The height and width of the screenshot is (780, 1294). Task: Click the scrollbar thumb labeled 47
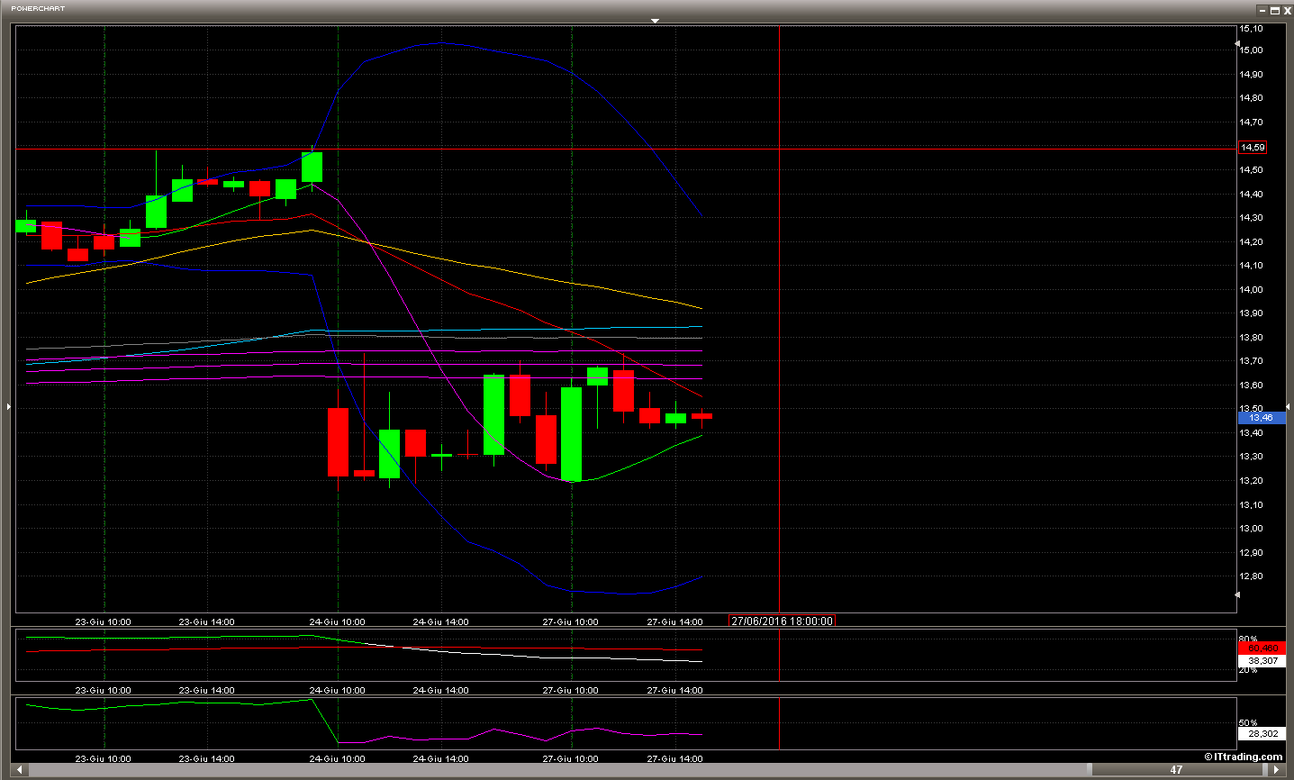pyautogui.click(x=1176, y=769)
